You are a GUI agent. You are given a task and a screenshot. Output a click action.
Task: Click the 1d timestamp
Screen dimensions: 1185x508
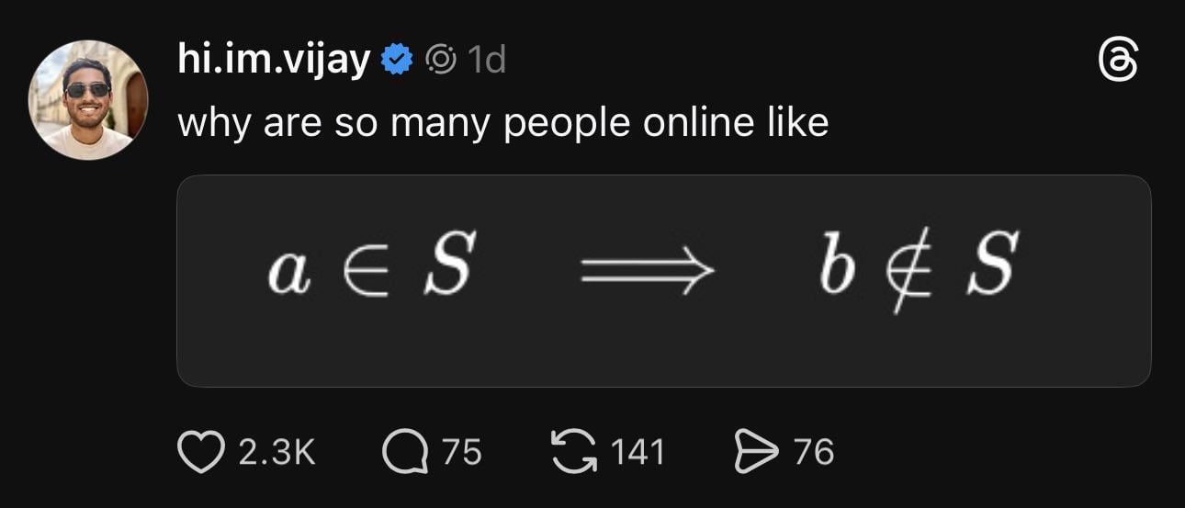click(x=486, y=61)
